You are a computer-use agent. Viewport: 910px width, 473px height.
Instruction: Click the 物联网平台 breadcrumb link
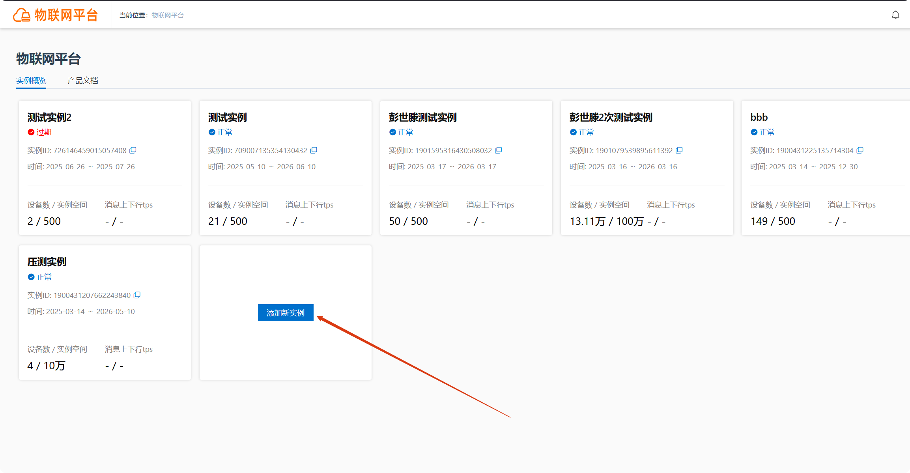[168, 15]
